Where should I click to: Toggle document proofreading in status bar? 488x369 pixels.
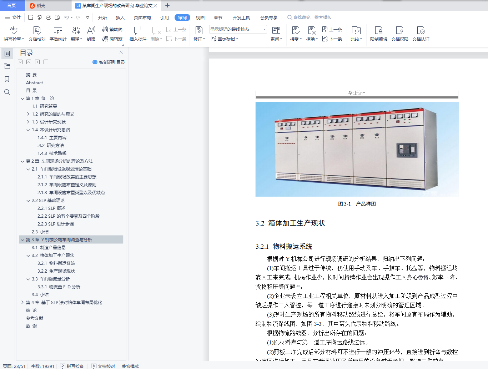(x=103, y=366)
